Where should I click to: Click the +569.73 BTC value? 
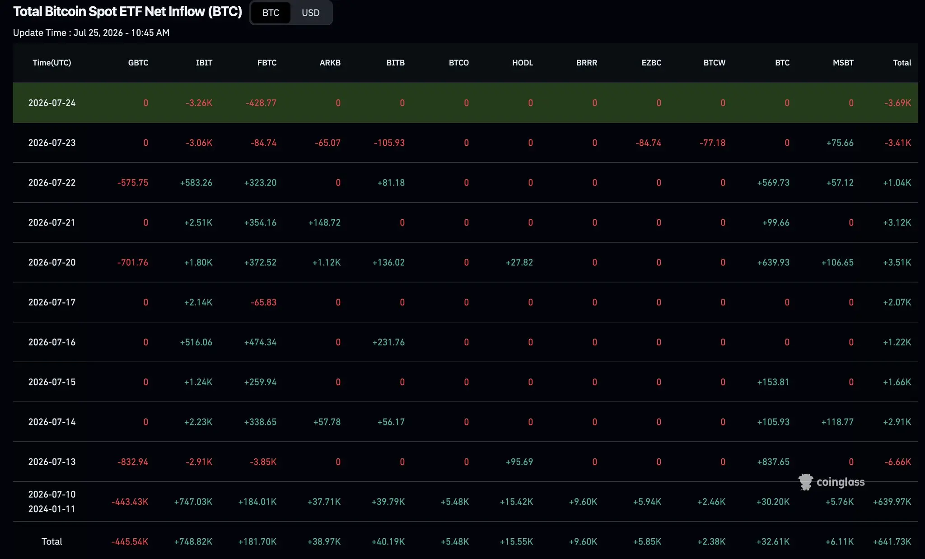tap(773, 183)
